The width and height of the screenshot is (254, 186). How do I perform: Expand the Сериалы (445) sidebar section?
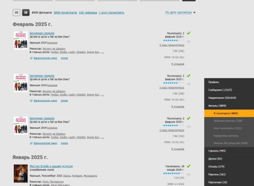click(229, 151)
